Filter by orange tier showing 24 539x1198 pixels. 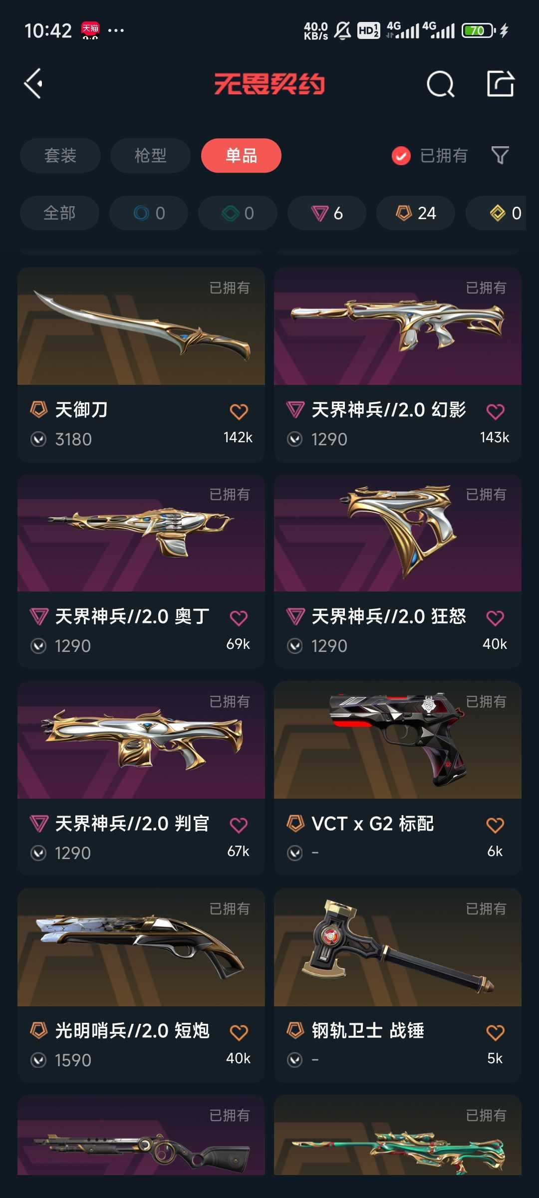(x=416, y=213)
